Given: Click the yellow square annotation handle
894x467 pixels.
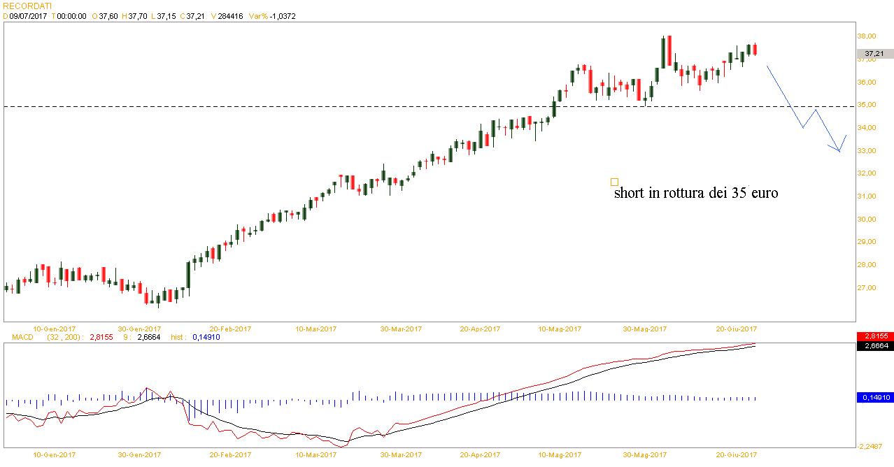Looking at the screenshot, I should pos(614,182).
